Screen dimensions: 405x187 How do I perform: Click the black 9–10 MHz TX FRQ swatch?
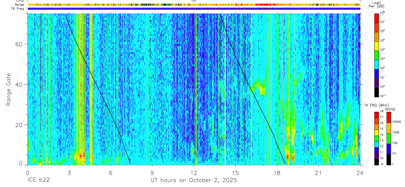(x=377, y=161)
